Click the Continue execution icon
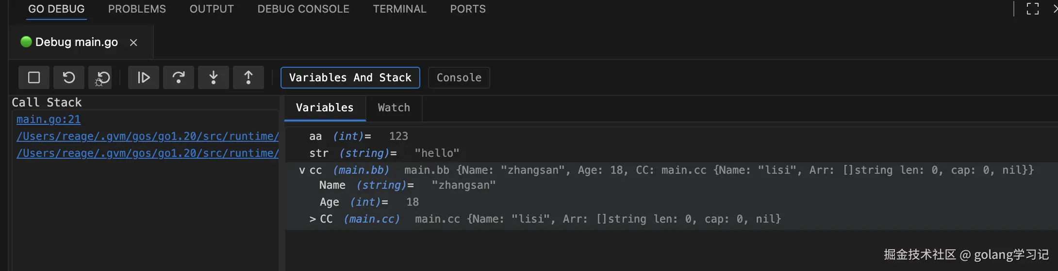This screenshot has height=271, width=1058. tap(144, 77)
